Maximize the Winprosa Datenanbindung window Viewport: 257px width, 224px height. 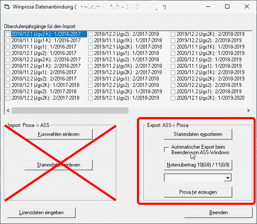(x=227, y=7)
